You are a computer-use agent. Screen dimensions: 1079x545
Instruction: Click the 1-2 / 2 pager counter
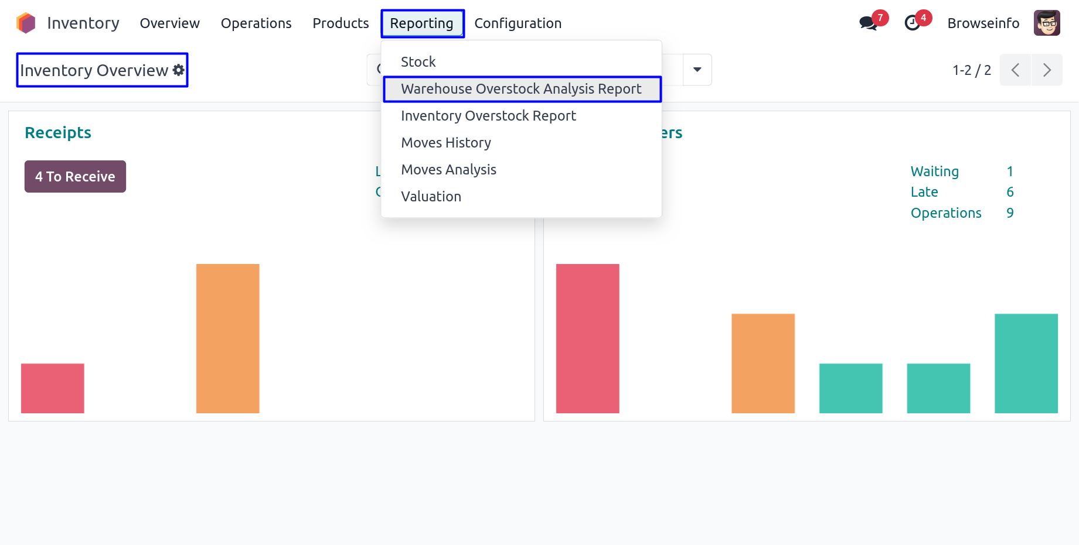coord(971,70)
